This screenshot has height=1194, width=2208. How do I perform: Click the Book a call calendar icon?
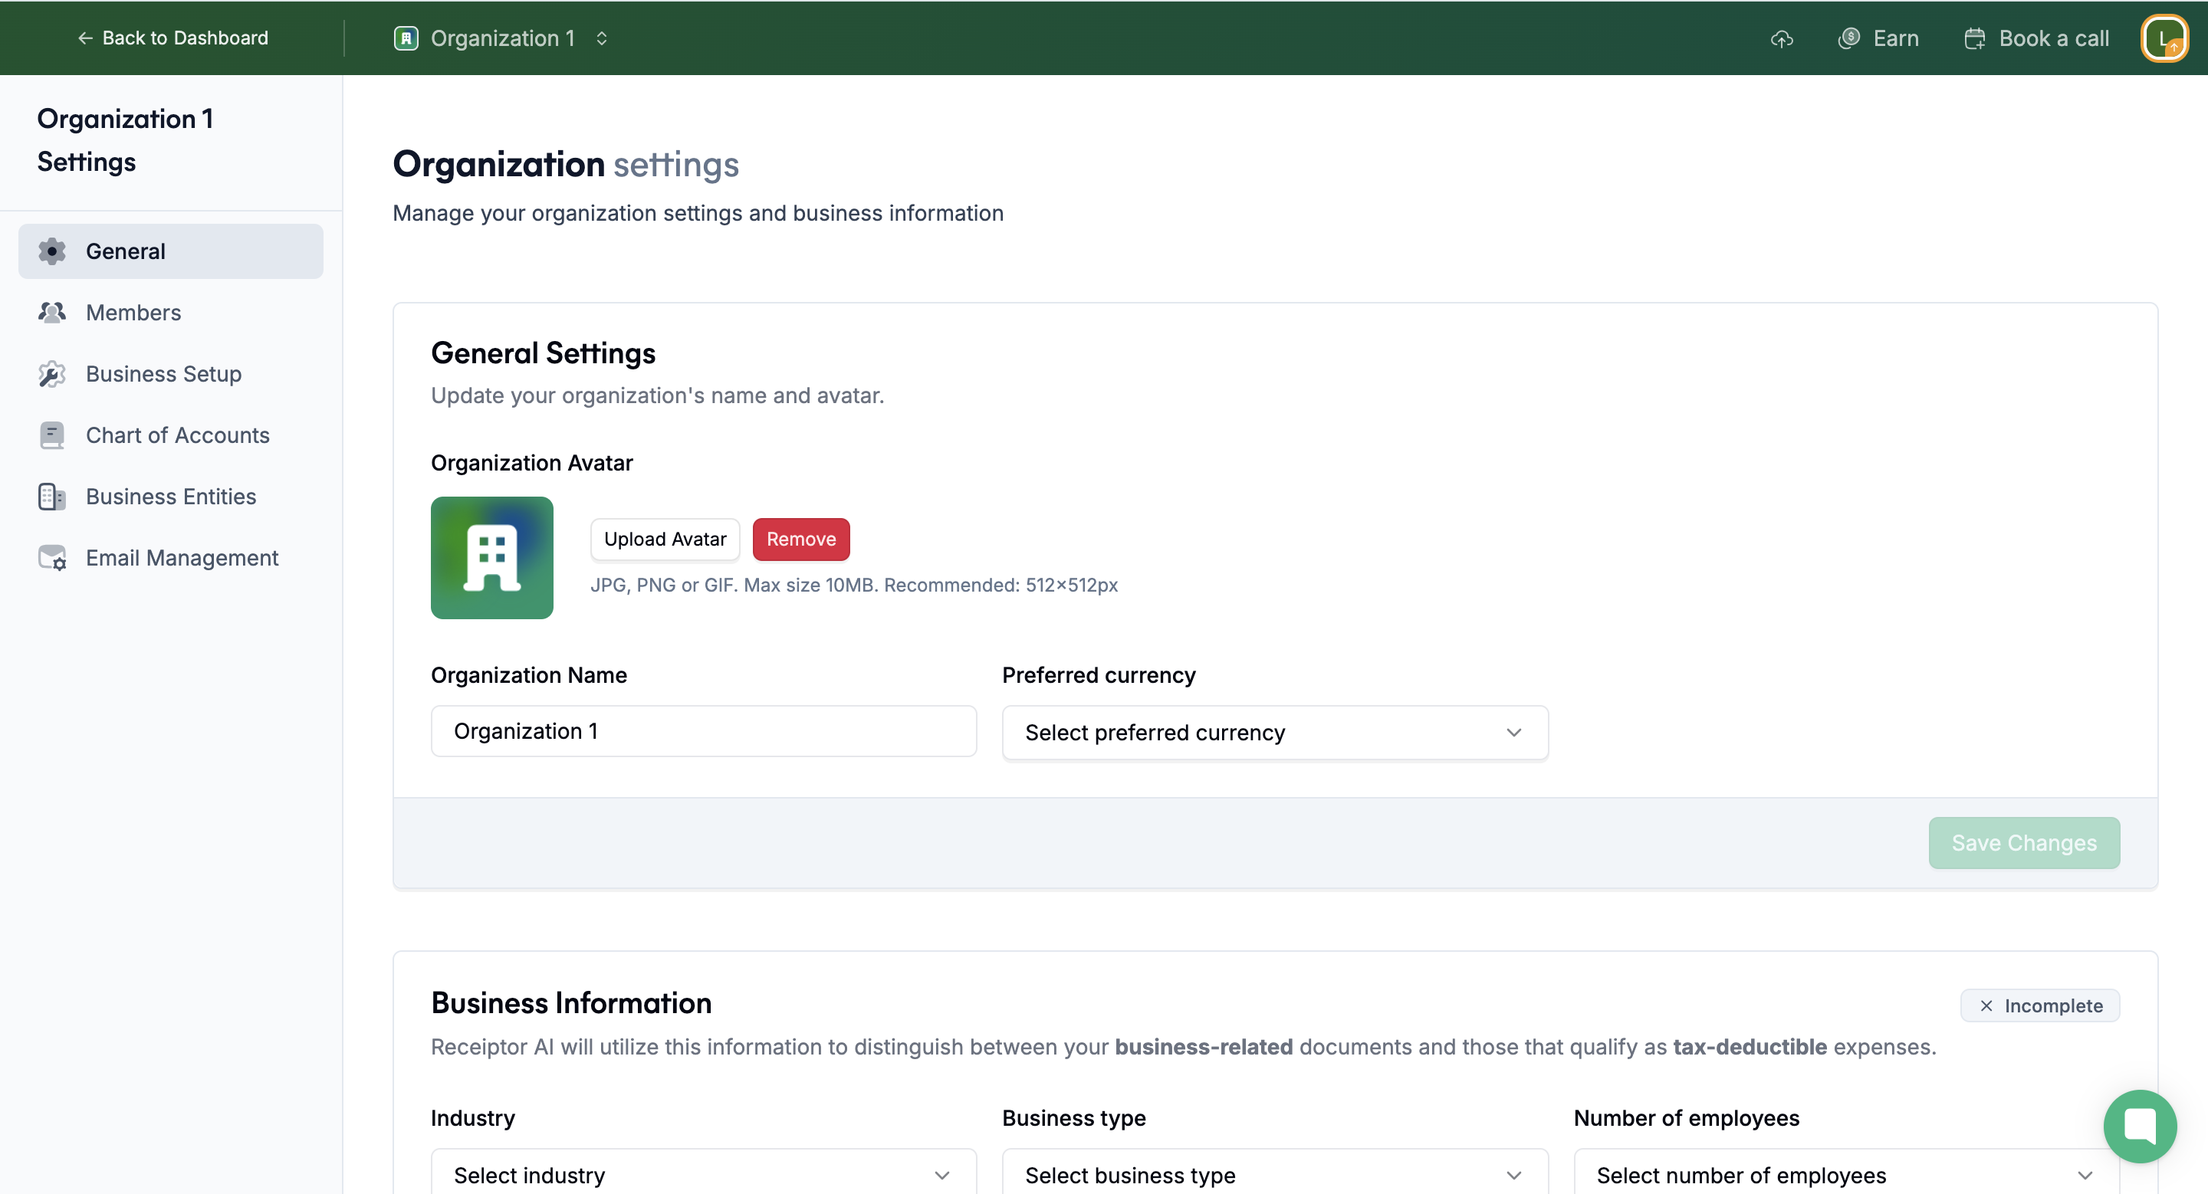pos(1975,38)
